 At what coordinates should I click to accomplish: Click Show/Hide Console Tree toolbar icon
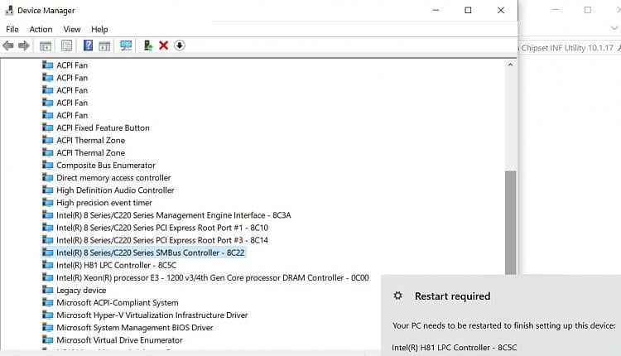[46, 46]
